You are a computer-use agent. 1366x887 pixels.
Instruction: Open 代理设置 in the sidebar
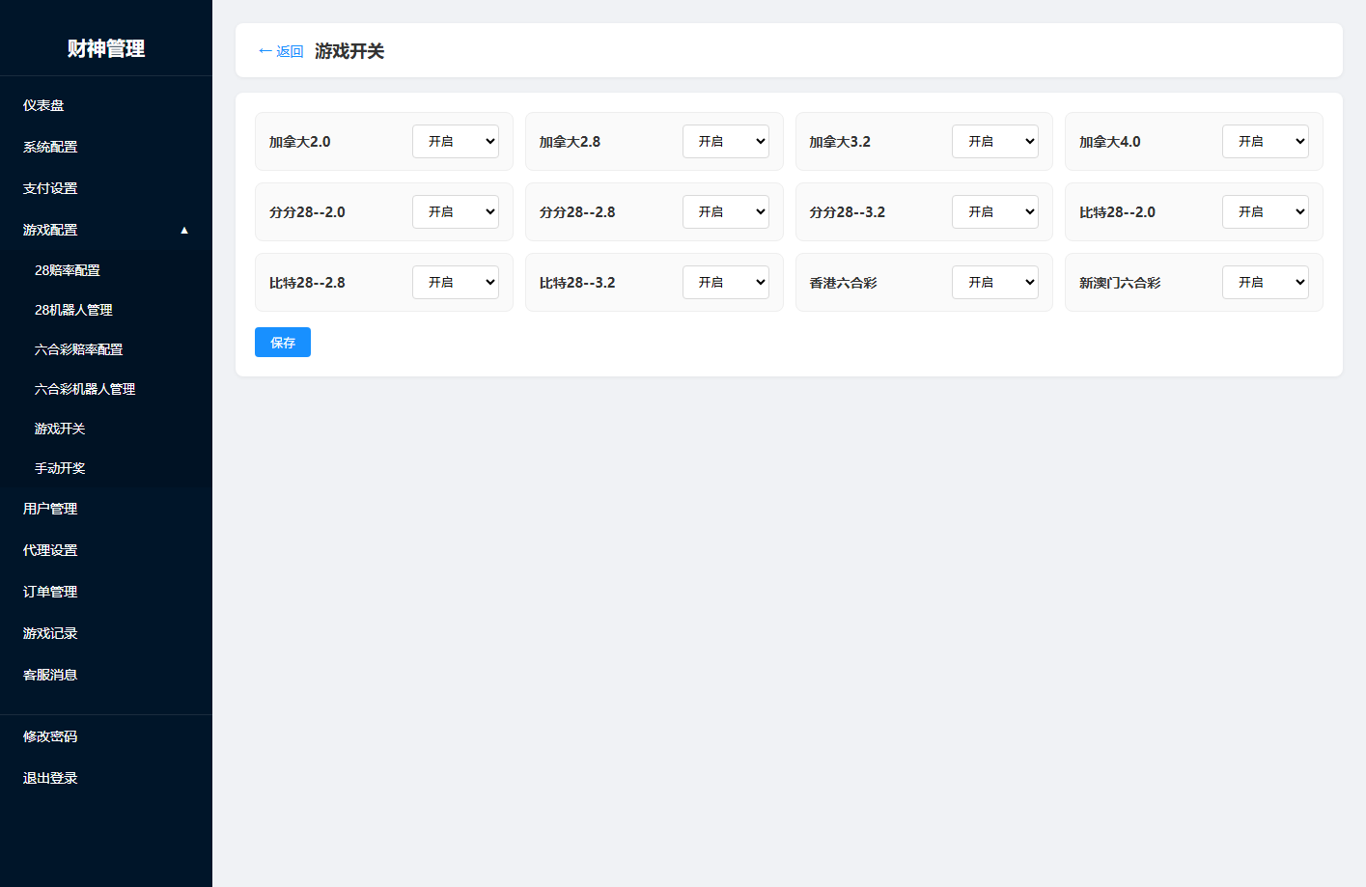click(x=106, y=550)
